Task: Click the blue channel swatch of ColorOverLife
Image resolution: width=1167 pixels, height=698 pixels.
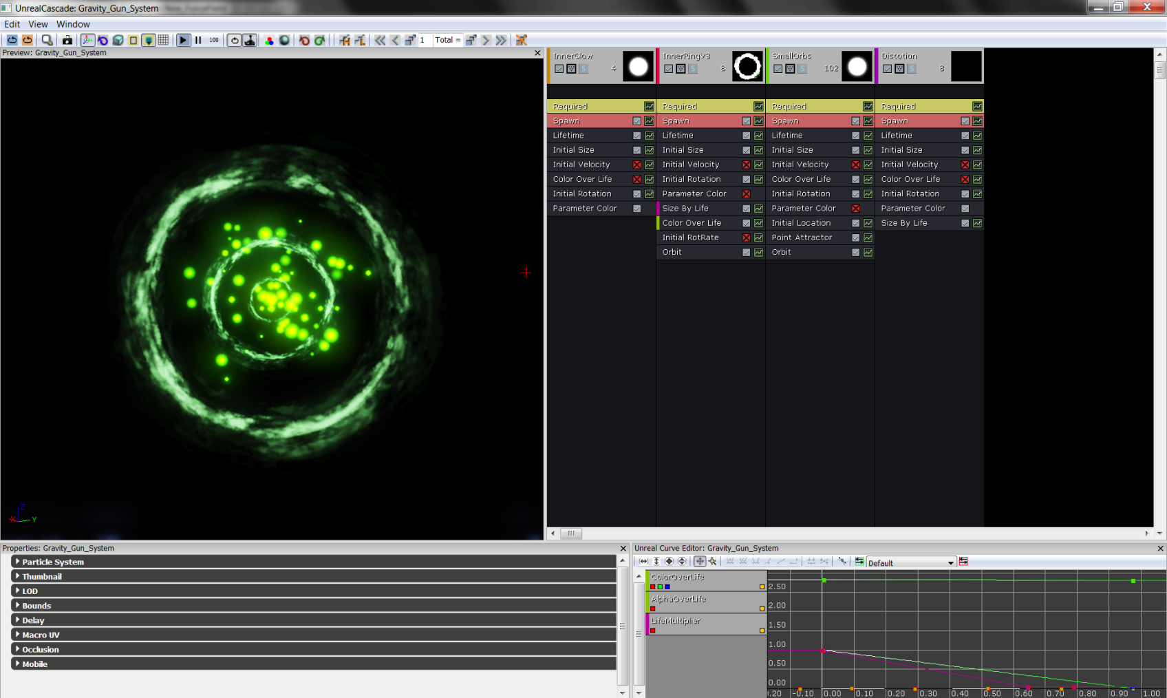Action: point(667,587)
